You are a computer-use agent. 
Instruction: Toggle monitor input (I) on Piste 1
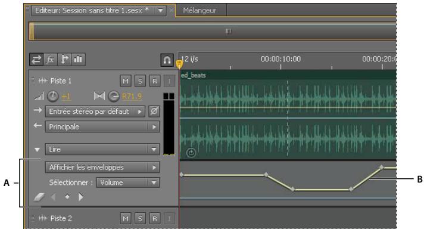(169, 81)
